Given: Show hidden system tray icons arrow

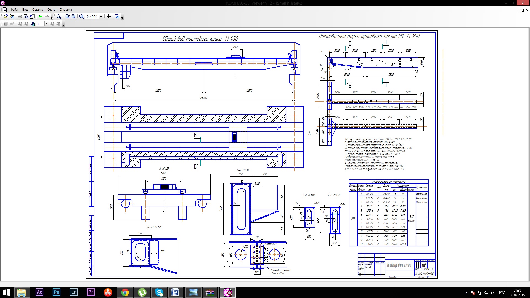Looking at the screenshot, I should pos(466,293).
